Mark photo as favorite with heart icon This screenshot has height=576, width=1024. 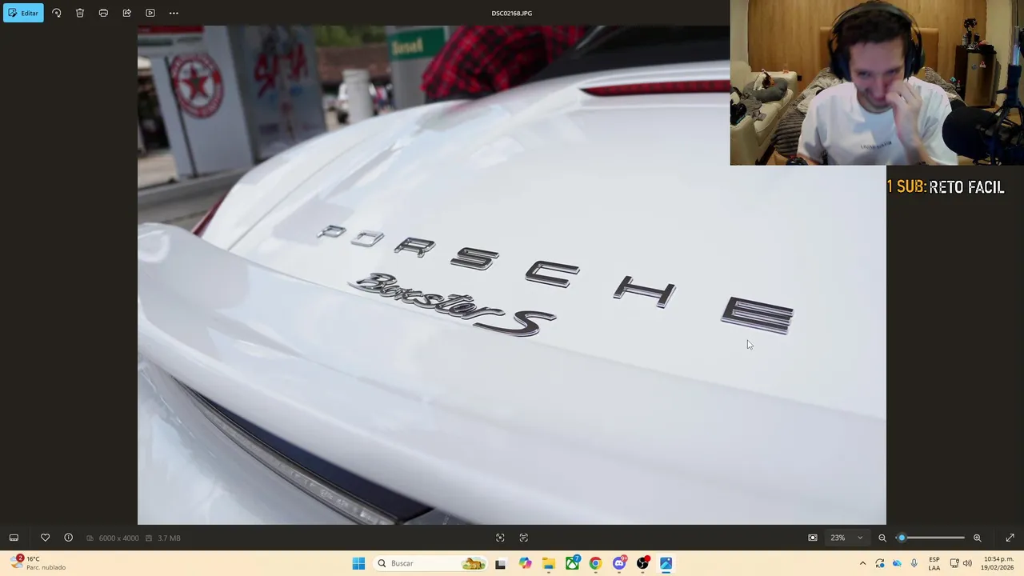tap(45, 538)
